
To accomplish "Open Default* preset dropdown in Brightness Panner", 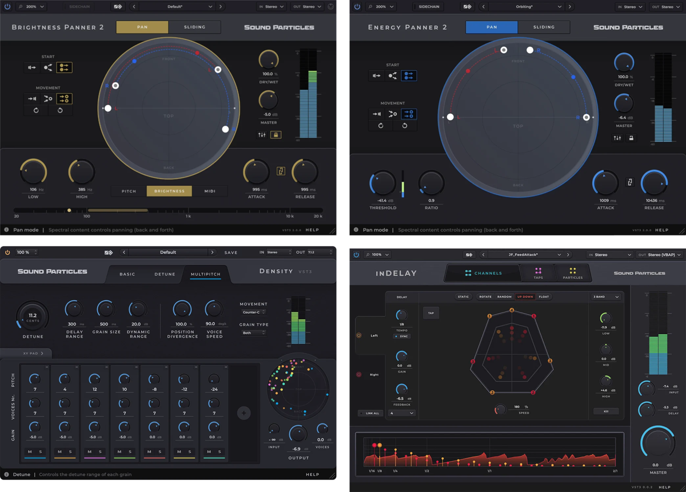I will 174,7.
